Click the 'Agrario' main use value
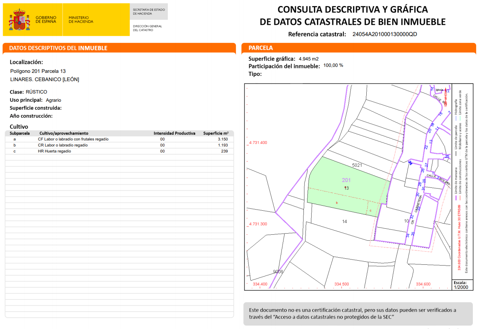 click(53, 100)
